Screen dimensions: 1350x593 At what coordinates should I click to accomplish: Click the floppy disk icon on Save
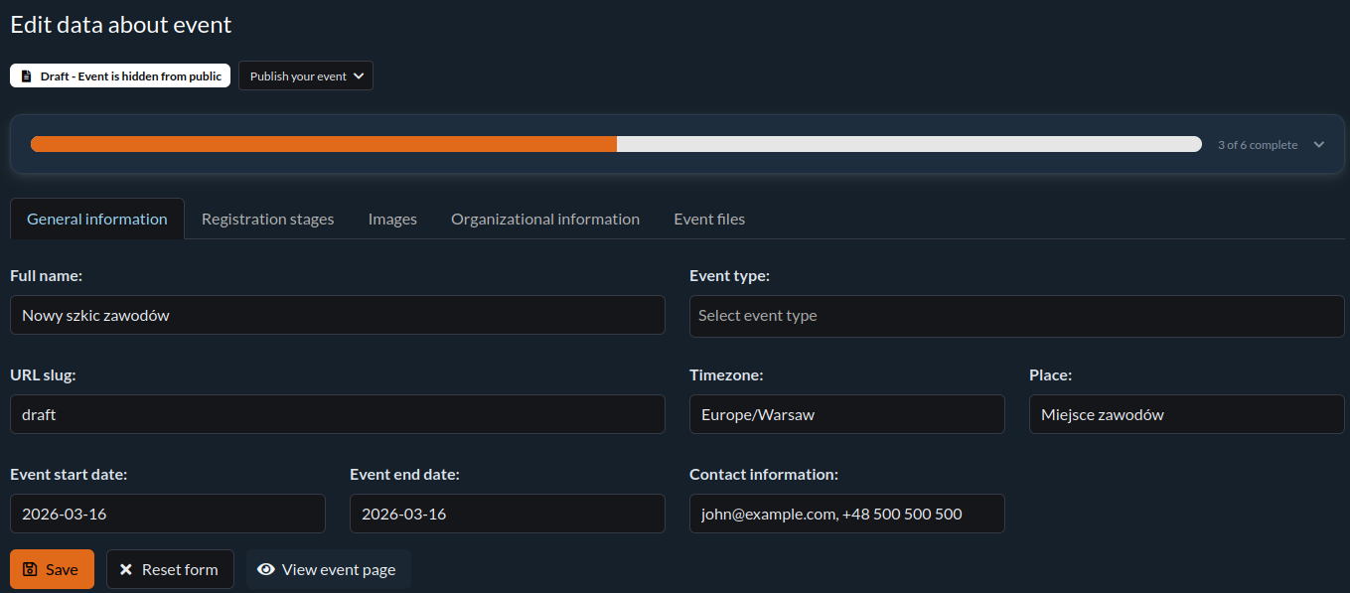point(30,569)
